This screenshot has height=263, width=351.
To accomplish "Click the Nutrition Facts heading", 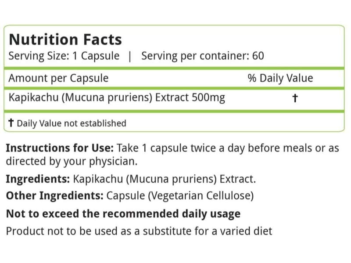I will click(65, 40).
